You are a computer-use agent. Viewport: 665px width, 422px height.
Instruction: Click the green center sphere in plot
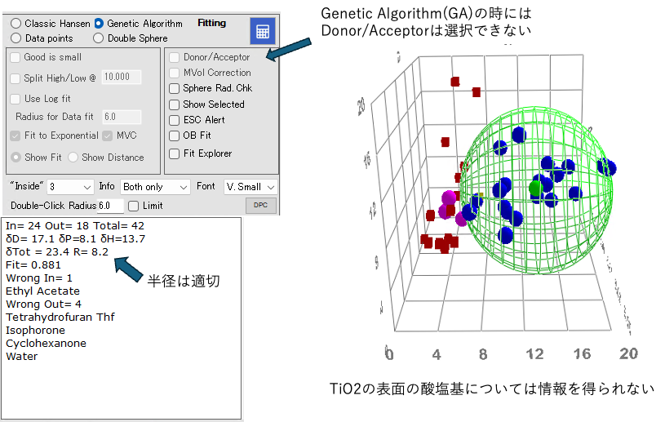coord(535,189)
